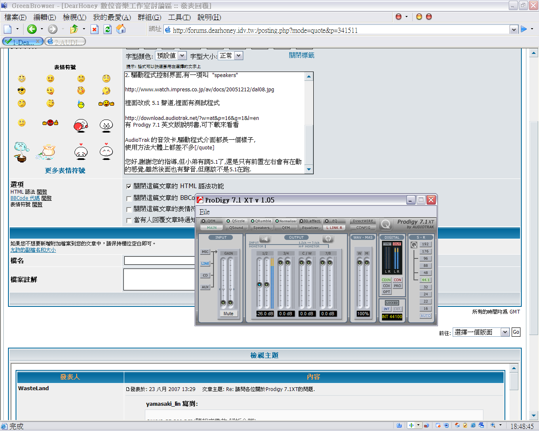Toggle the disable BBCode checkbox
This screenshot has width=539, height=431.
tap(129, 198)
